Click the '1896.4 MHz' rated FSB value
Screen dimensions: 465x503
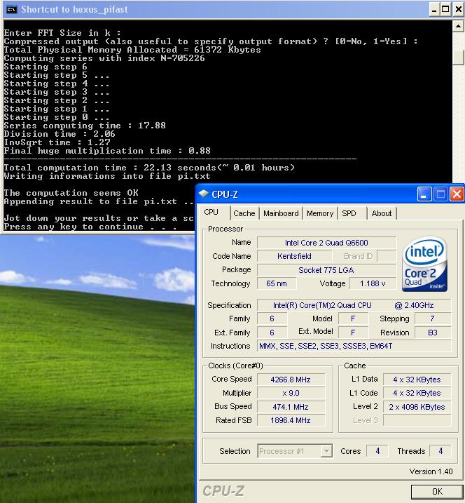(291, 420)
